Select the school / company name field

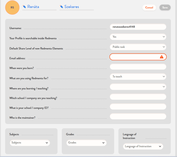pyautogui.click(x=138, y=97)
